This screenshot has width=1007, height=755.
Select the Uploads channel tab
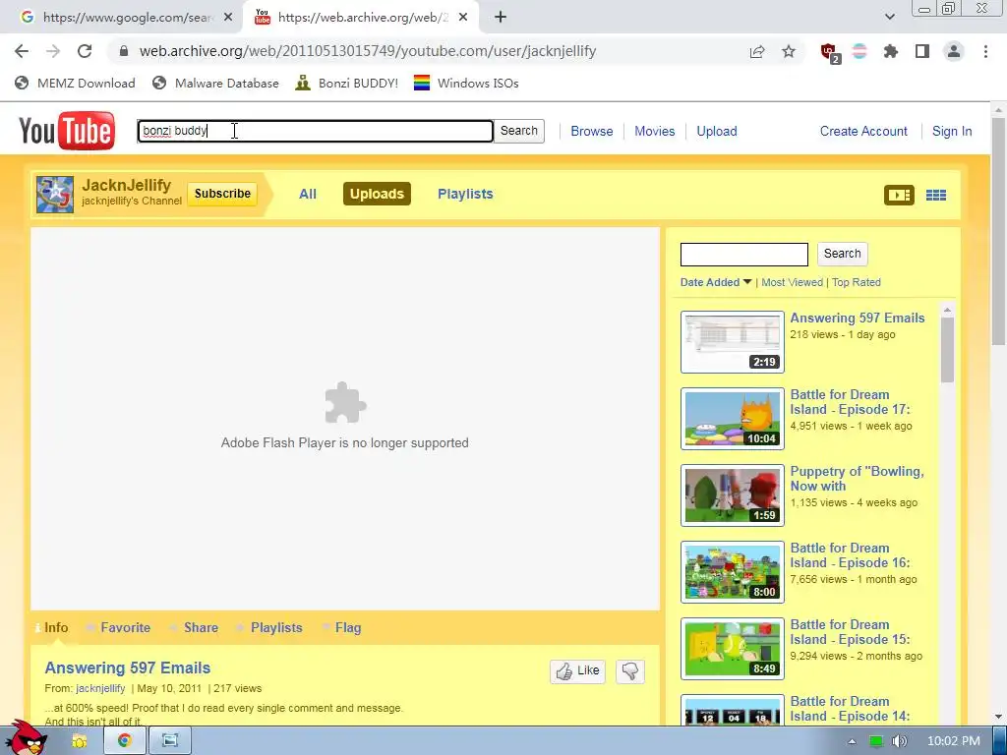click(377, 194)
